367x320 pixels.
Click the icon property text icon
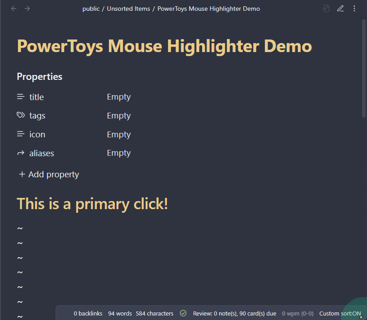[21, 134]
